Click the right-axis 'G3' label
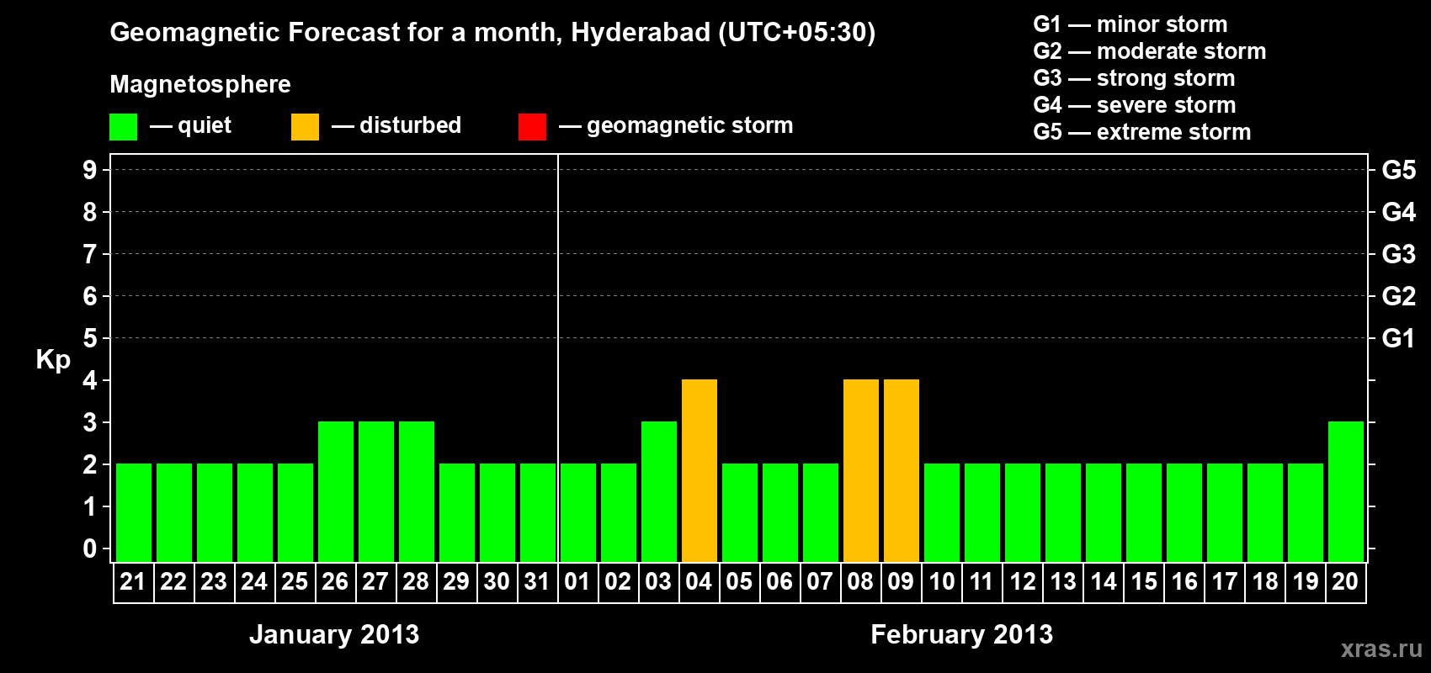The height and width of the screenshot is (673, 1431). tap(1399, 254)
